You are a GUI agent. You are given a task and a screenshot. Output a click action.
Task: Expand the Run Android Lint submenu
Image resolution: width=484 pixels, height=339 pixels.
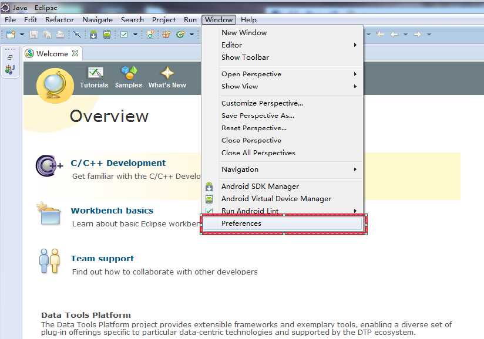(283, 211)
